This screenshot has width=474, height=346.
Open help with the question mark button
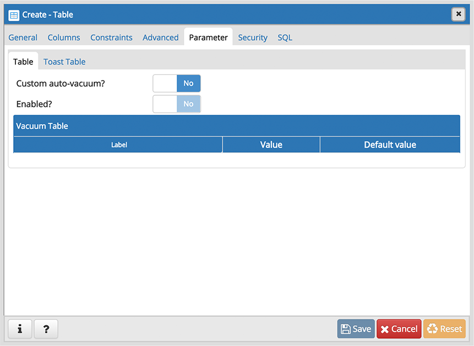pos(46,329)
